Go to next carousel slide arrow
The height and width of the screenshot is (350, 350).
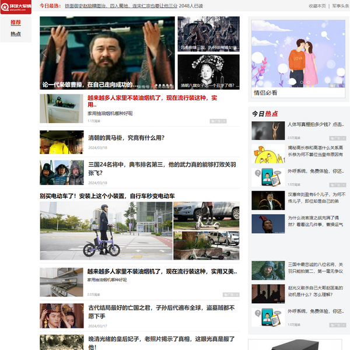click(x=170, y=53)
